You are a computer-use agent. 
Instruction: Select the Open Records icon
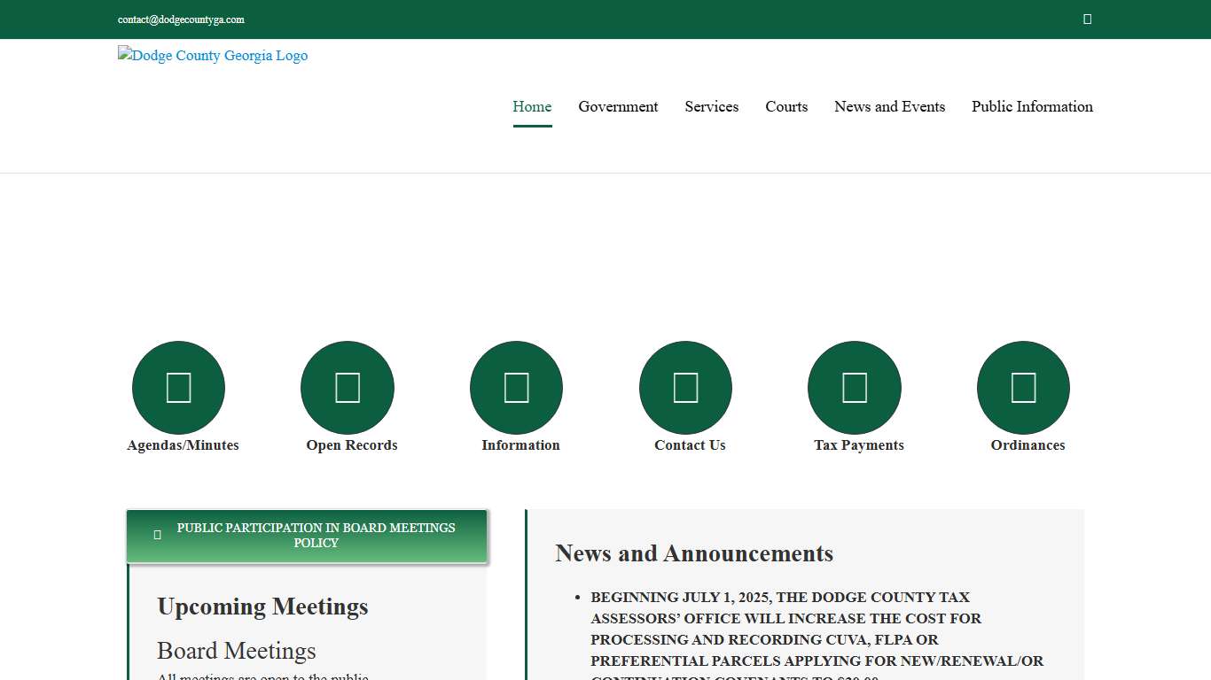tap(348, 387)
